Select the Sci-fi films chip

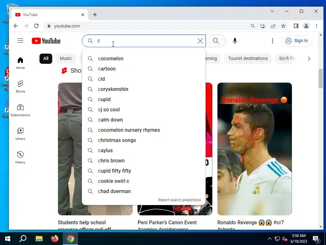click(x=287, y=59)
